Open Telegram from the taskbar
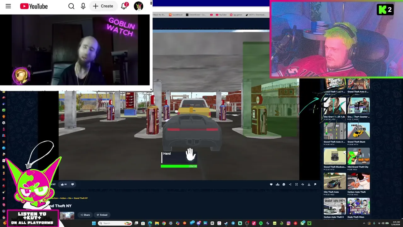This screenshot has height=227, width=403. [233, 223]
